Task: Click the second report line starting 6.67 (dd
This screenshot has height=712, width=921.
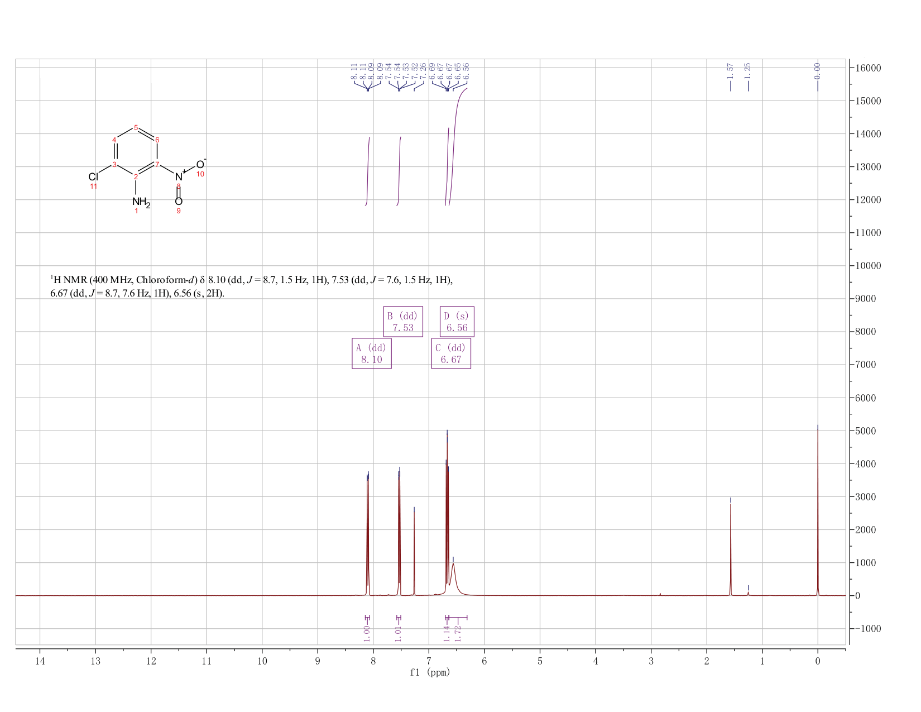Action: (137, 294)
